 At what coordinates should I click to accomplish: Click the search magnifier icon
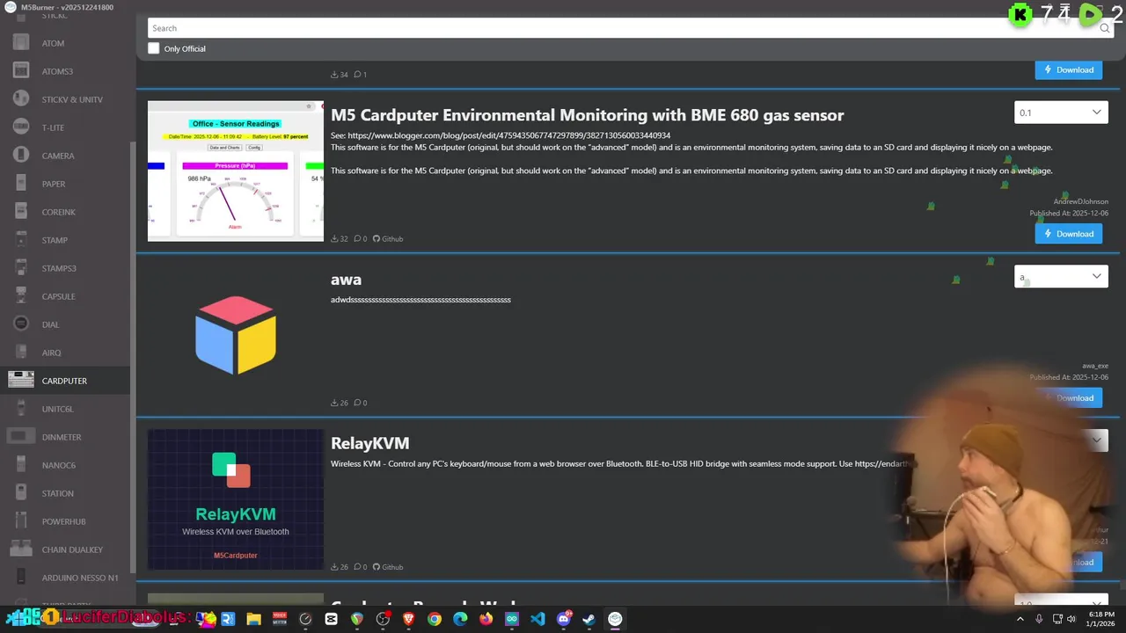tap(1105, 28)
